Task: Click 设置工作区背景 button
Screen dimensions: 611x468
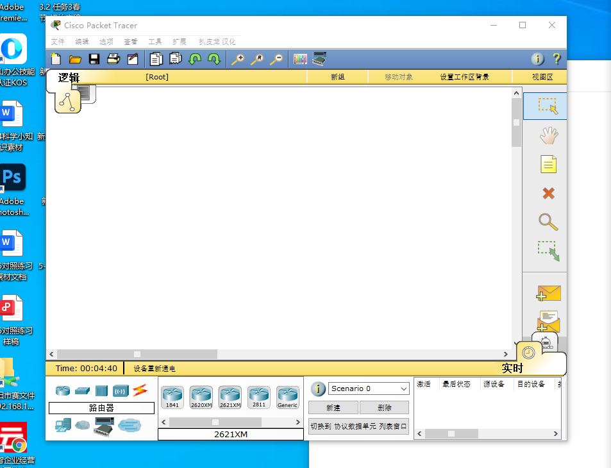Action: tap(464, 77)
